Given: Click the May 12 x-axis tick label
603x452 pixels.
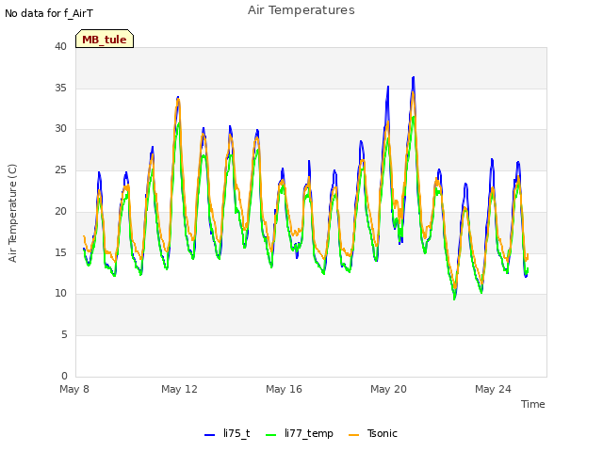Looking at the screenshot, I should (179, 389).
